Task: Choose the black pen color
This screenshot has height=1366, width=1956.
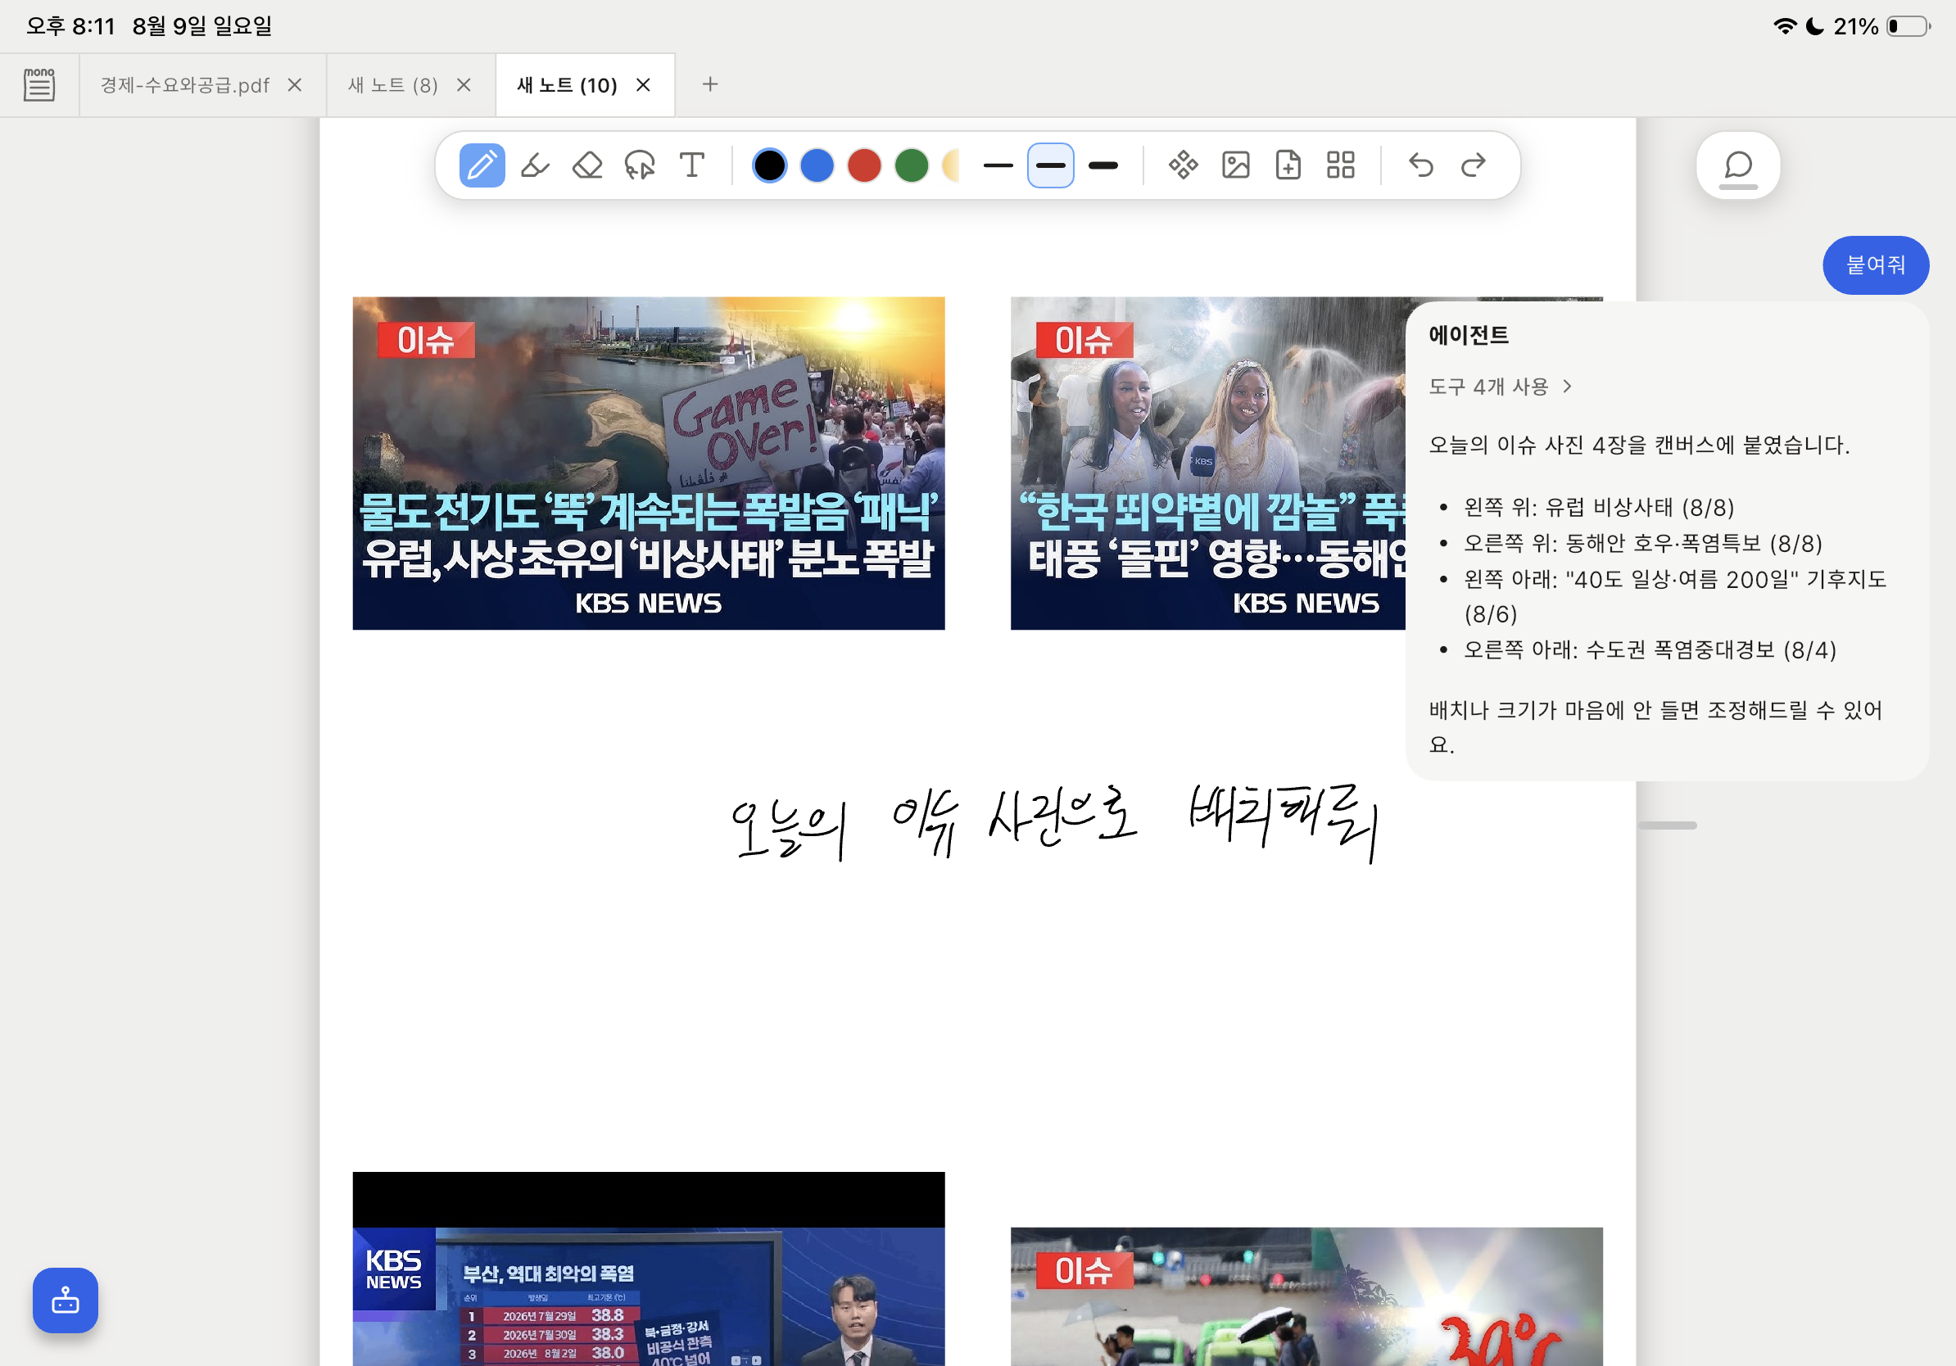Action: (x=769, y=165)
